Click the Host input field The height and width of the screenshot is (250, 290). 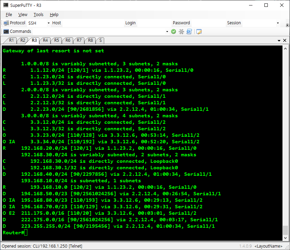click(93, 23)
